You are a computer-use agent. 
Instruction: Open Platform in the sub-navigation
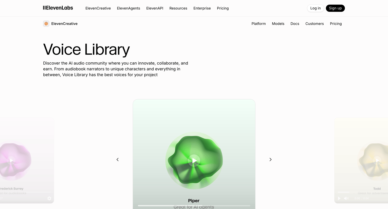point(259,24)
